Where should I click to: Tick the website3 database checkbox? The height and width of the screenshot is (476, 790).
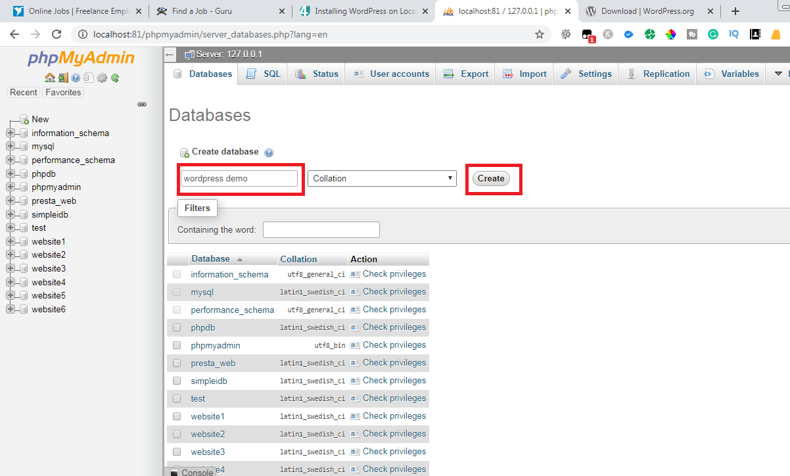177,452
